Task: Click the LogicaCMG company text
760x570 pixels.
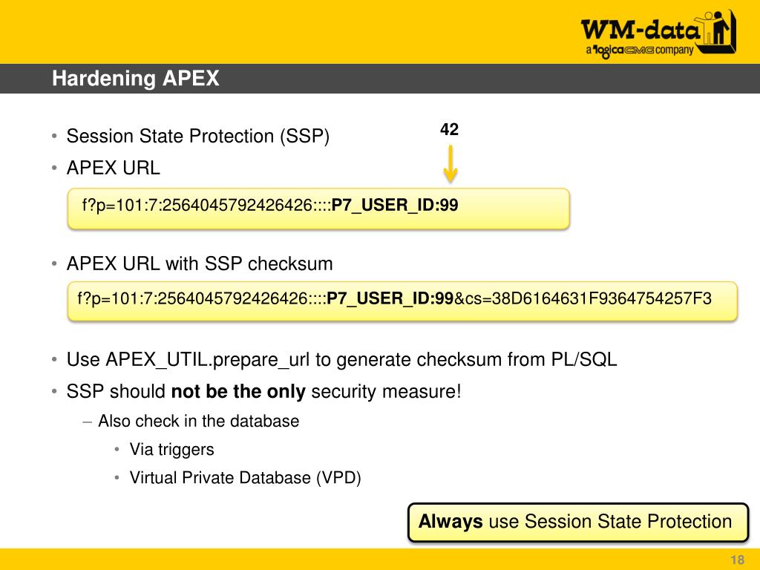Action: click(x=640, y=50)
